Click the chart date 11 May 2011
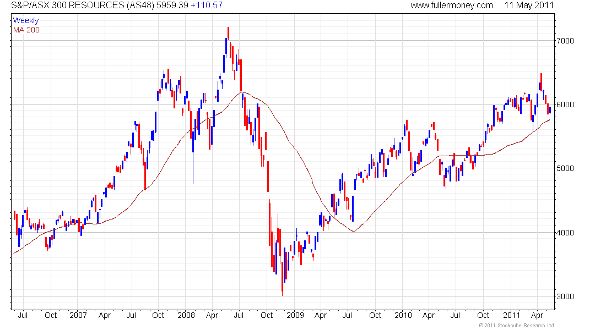Viewport: 606px width, 330px height. point(529,5)
